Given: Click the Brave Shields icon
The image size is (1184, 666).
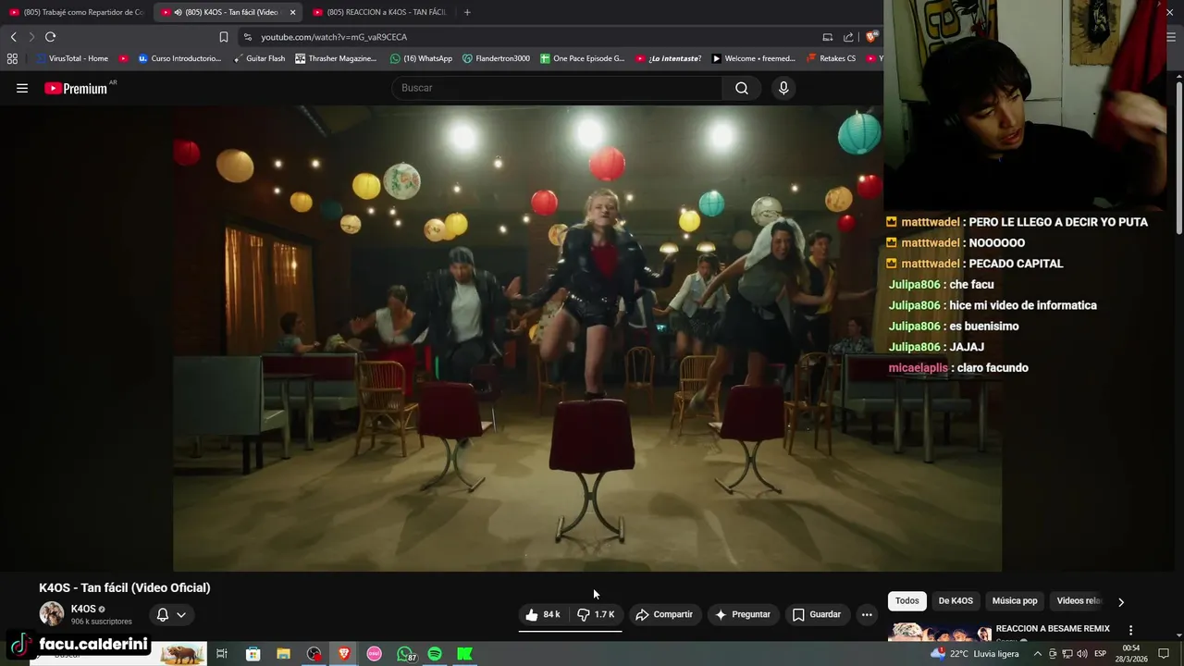Looking at the screenshot, I should (870, 37).
